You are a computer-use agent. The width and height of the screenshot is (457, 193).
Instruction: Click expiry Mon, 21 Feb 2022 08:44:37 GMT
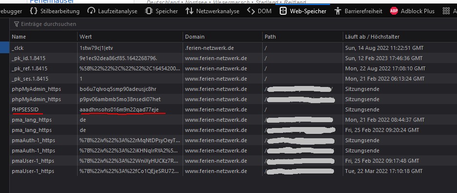coord(385,120)
